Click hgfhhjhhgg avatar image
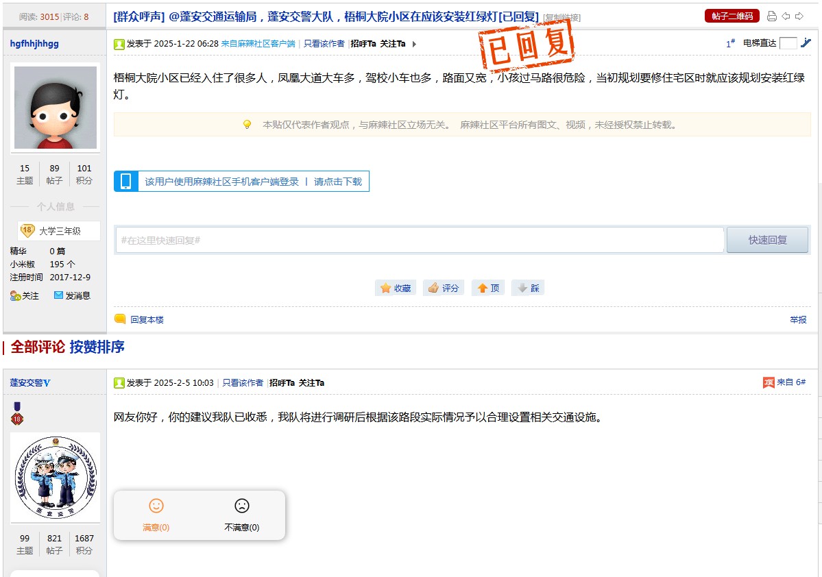The width and height of the screenshot is (822, 577). click(56, 108)
